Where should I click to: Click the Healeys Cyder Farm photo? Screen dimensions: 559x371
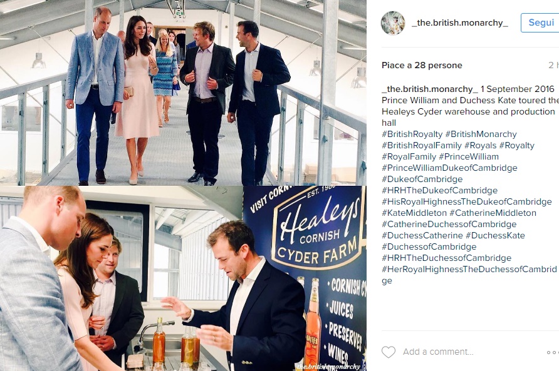(x=183, y=278)
